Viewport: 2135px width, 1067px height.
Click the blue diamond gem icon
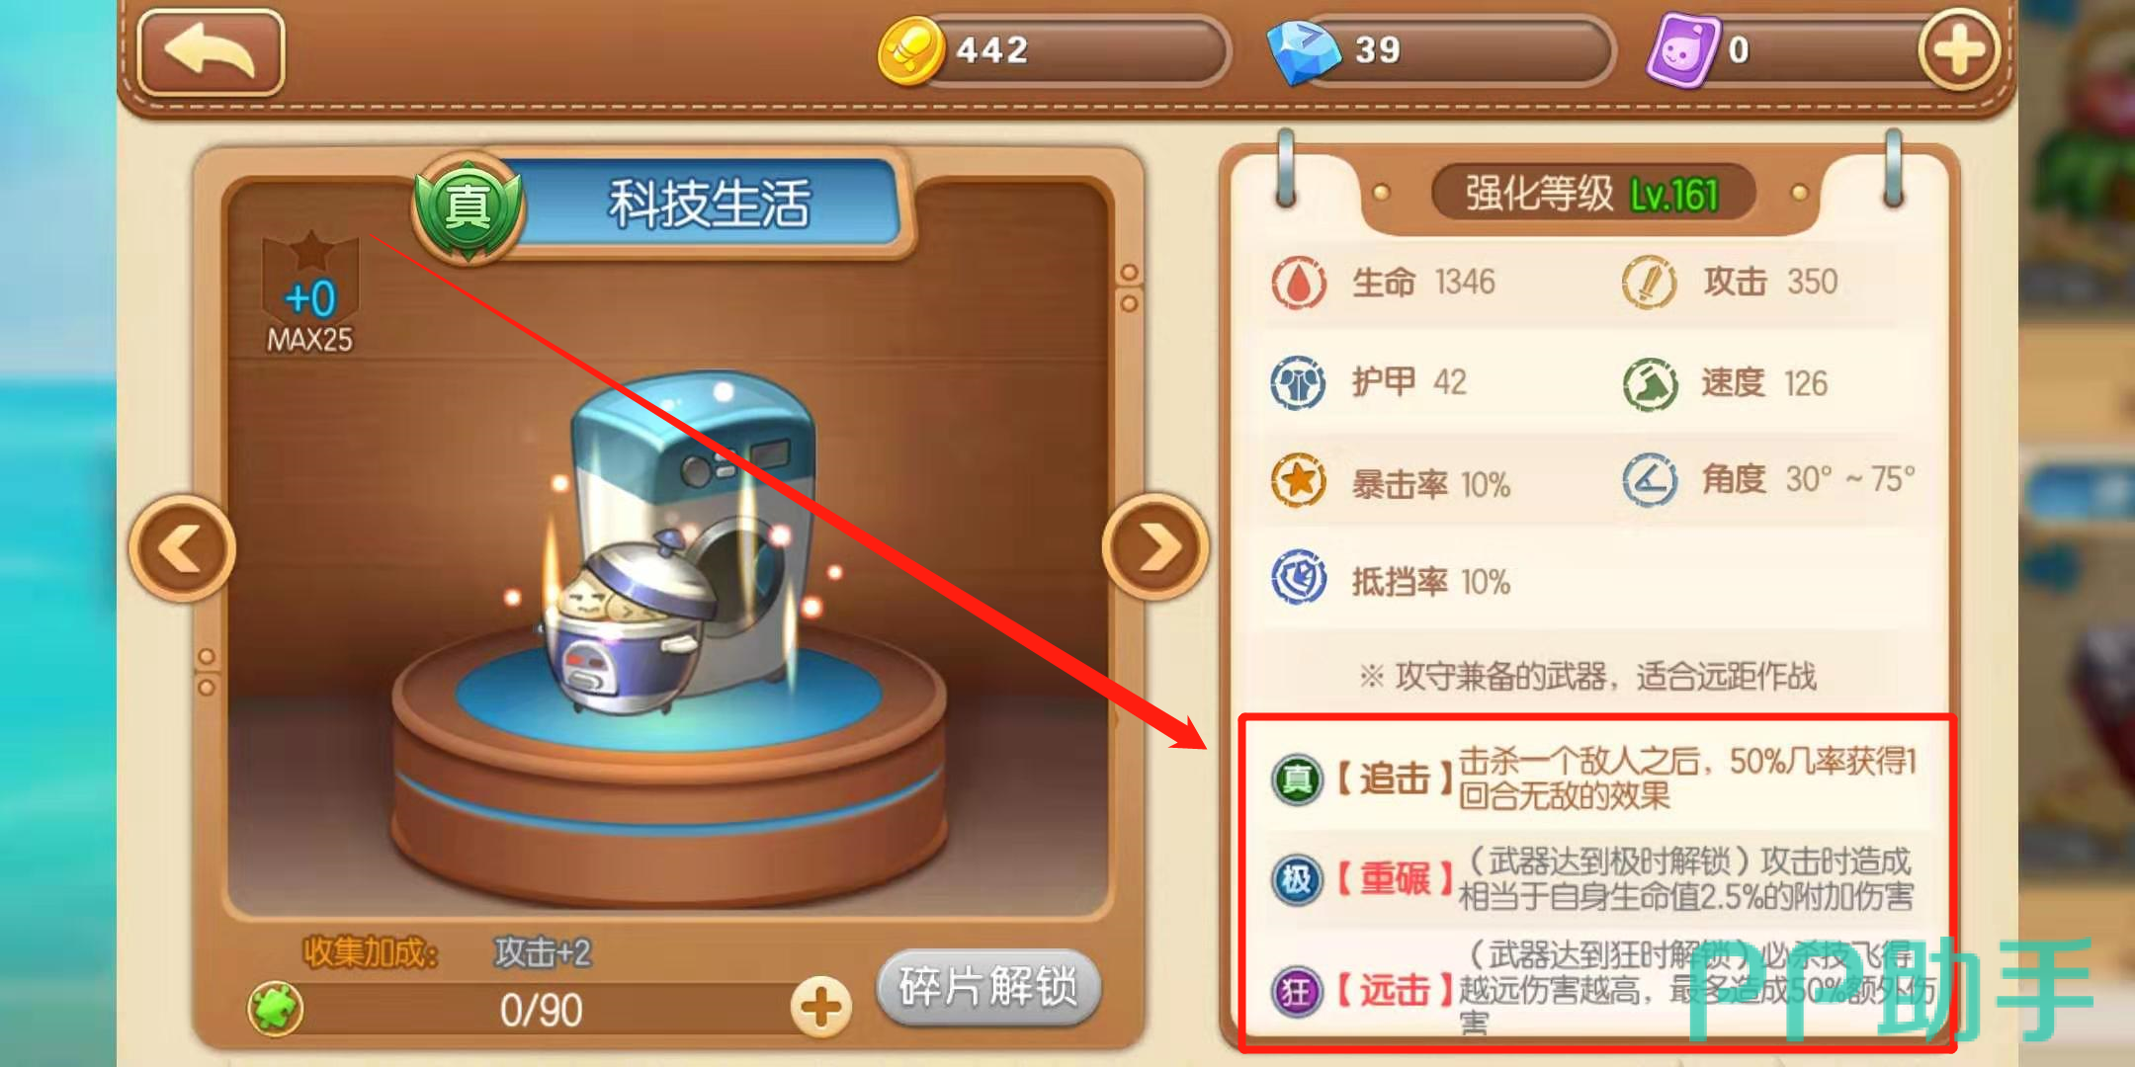coord(1303,51)
